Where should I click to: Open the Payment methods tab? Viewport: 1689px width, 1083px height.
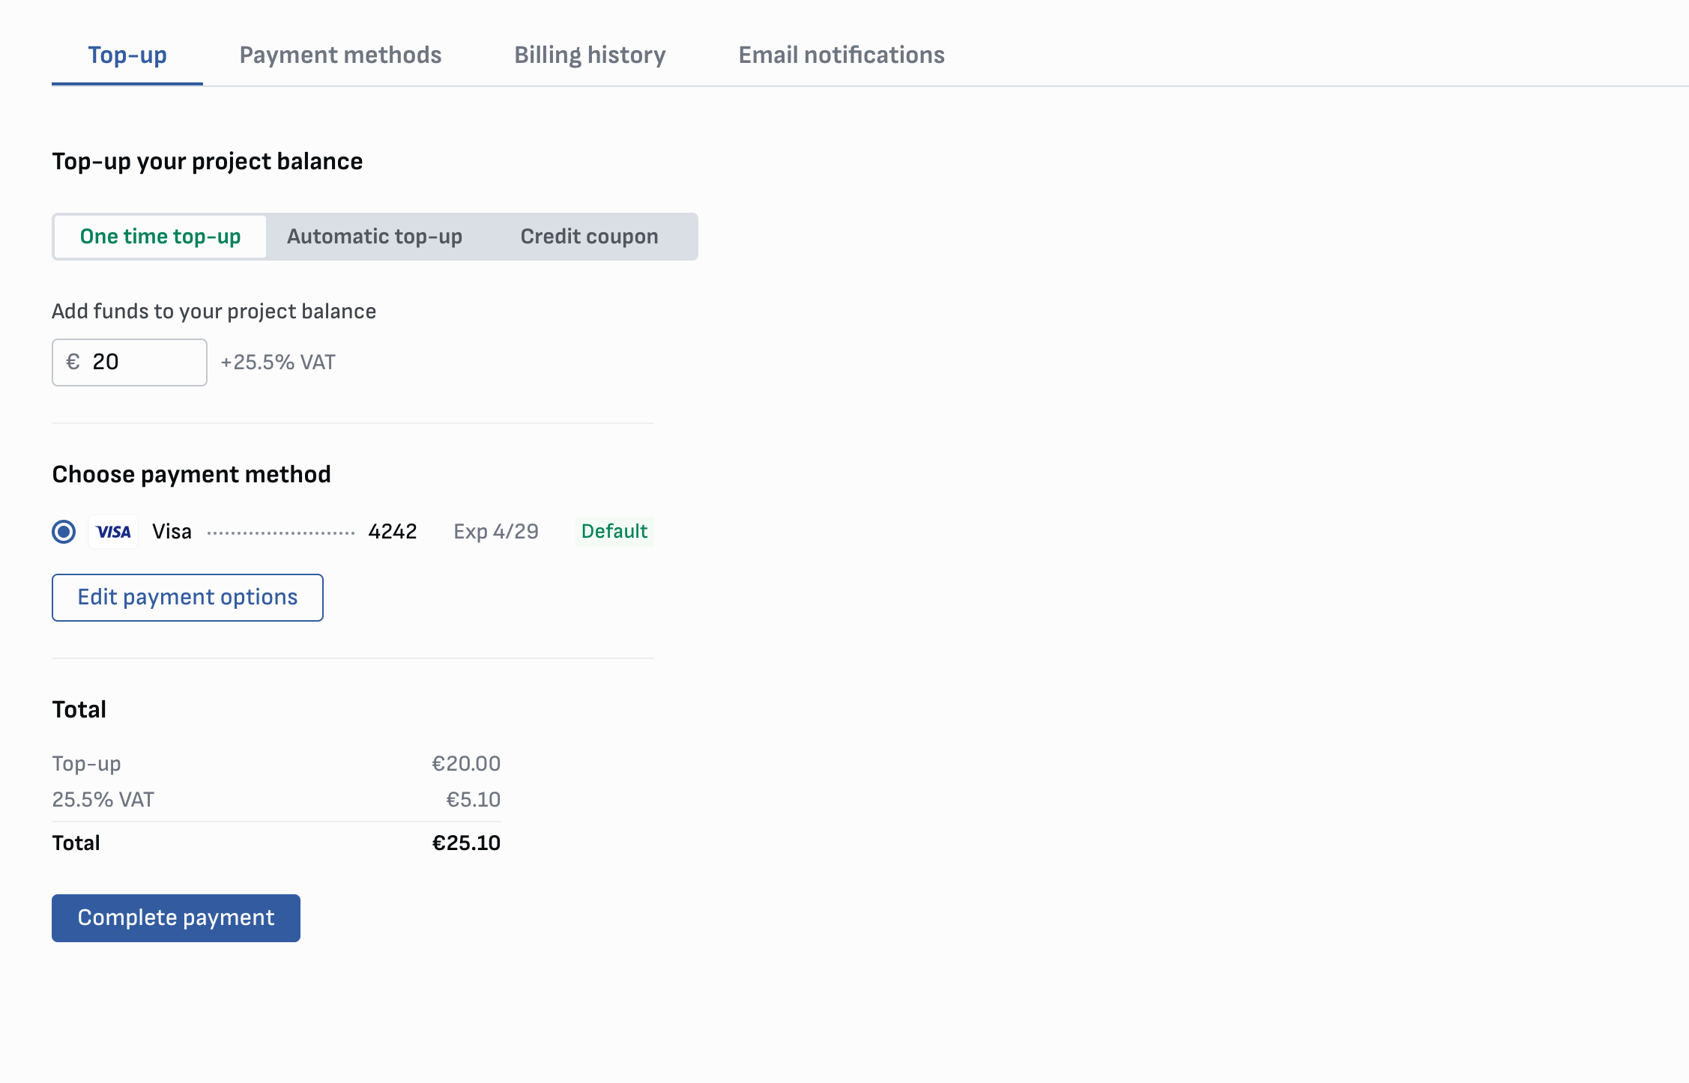click(x=340, y=55)
